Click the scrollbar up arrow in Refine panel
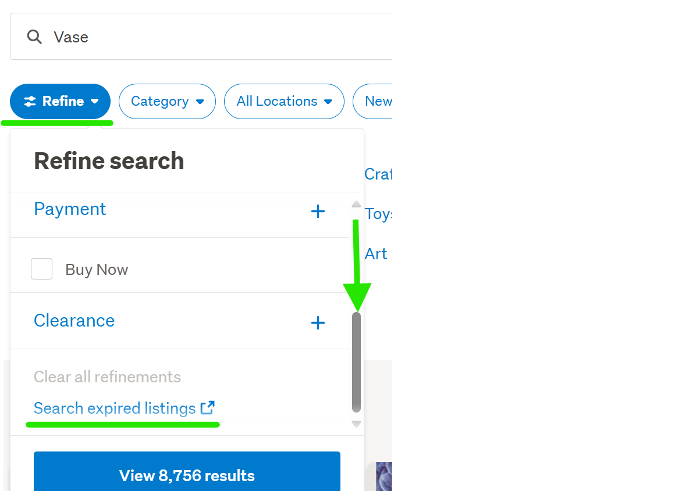The height and width of the screenshot is (491, 689). (356, 205)
